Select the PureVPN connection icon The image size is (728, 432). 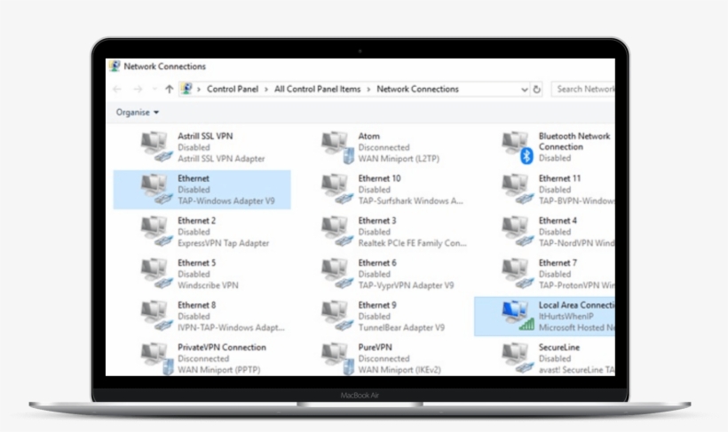click(337, 358)
